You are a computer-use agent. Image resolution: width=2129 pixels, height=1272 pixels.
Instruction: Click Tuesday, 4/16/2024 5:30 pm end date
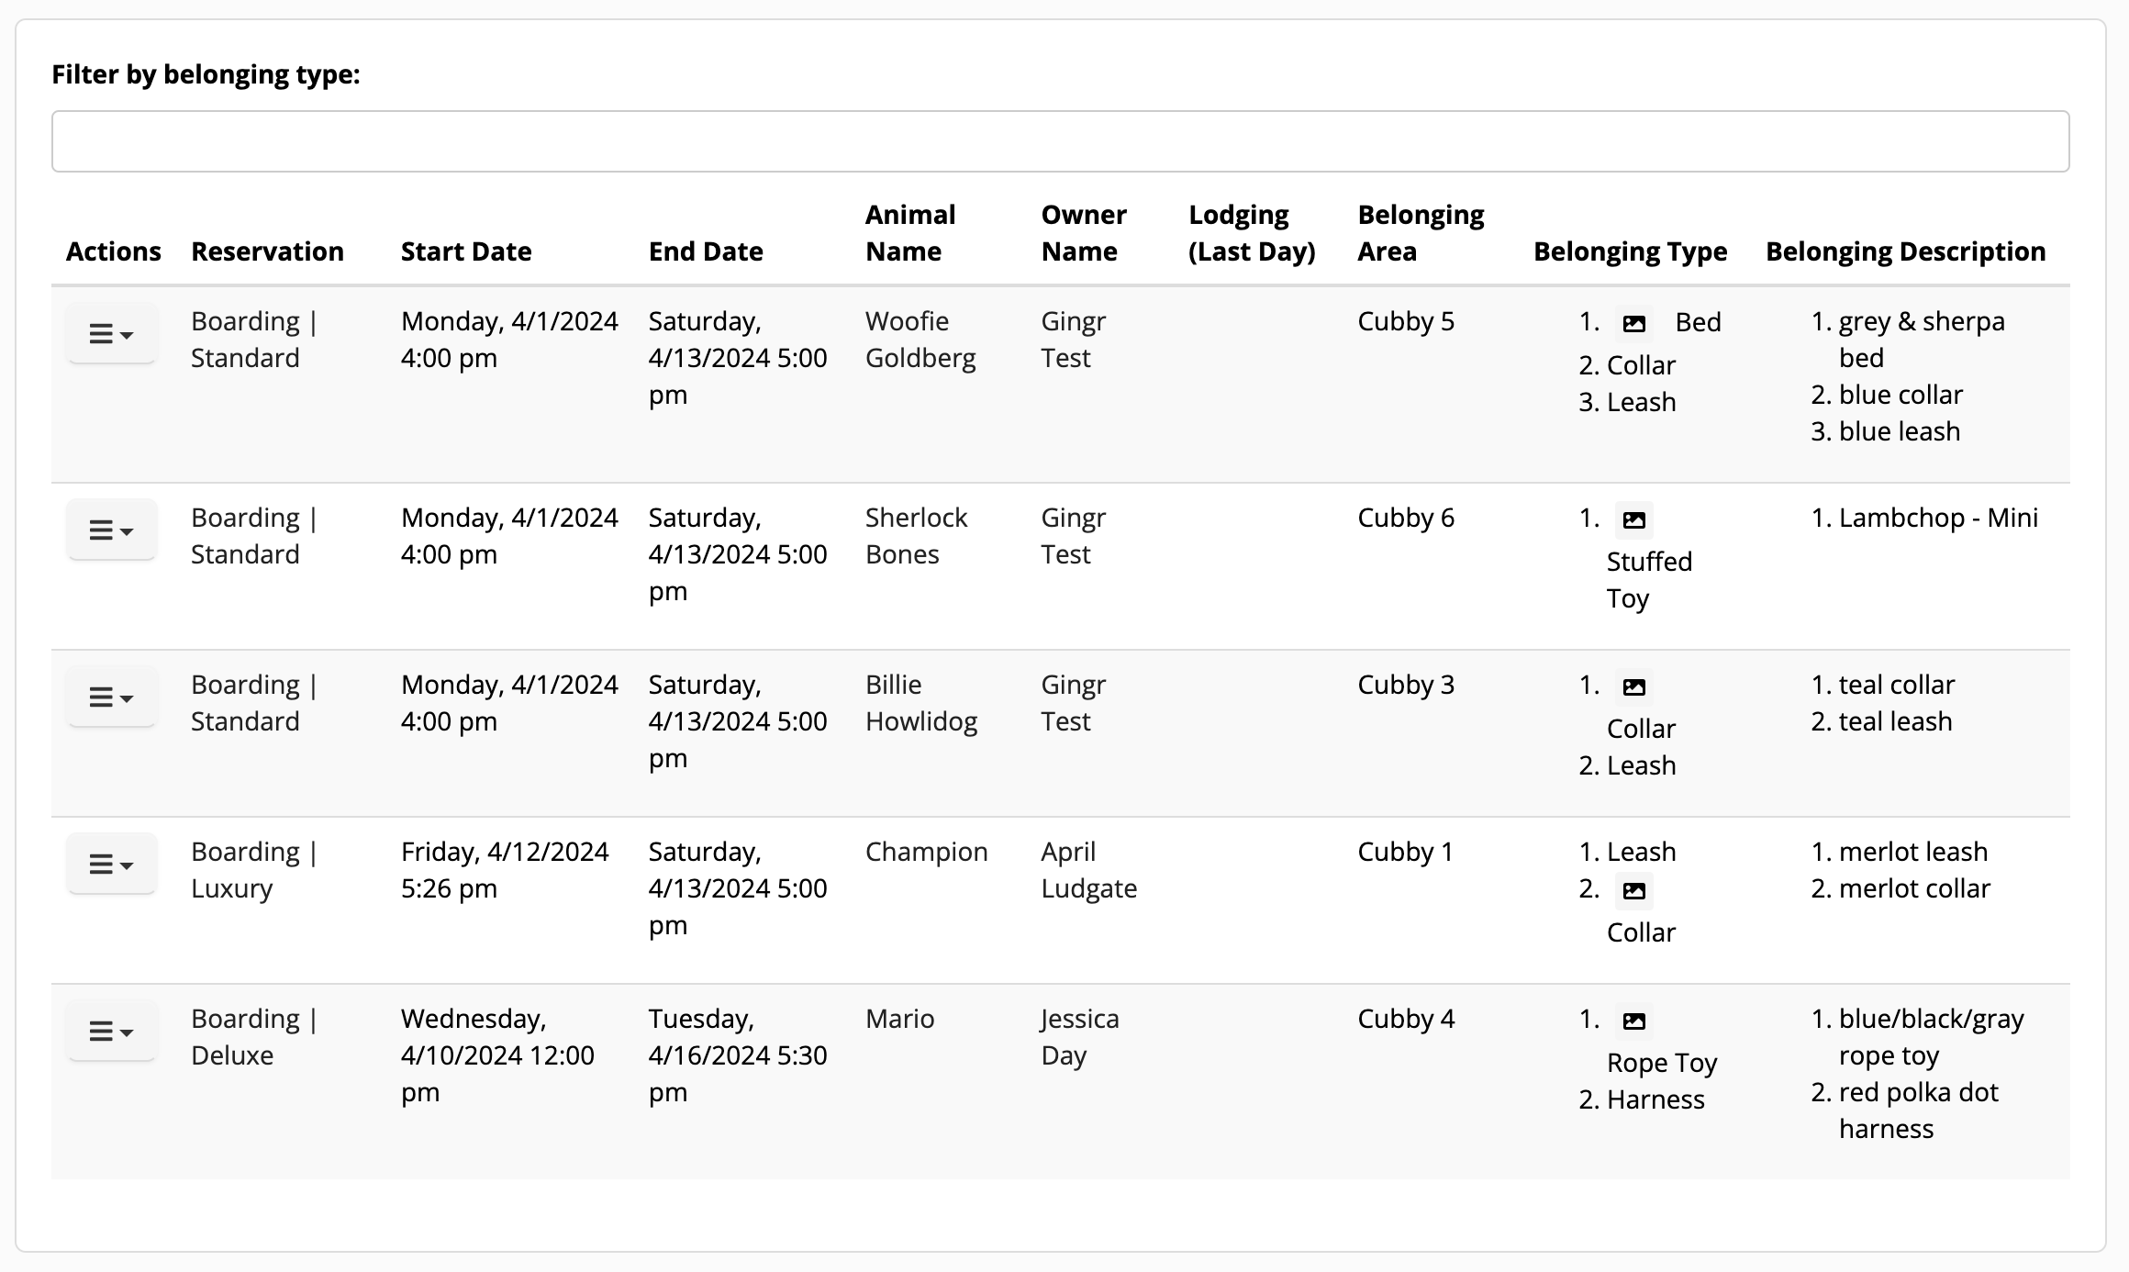[x=738, y=1055]
